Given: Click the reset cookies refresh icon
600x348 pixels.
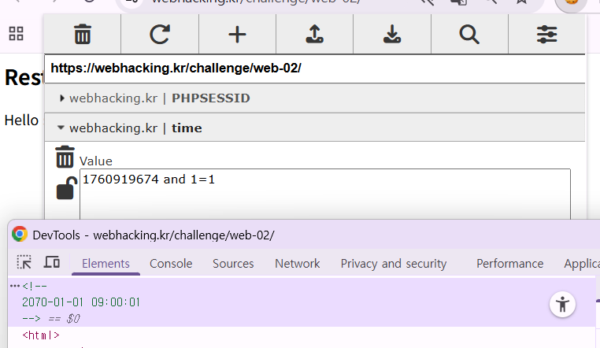Looking at the screenshot, I should (160, 35).
